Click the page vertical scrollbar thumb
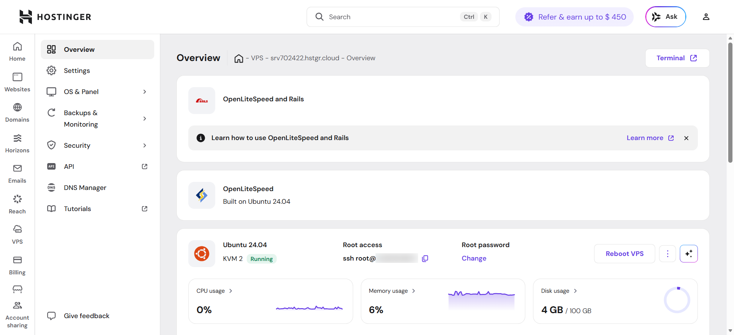Screen dimensions: 734x335 pos(730,102)
